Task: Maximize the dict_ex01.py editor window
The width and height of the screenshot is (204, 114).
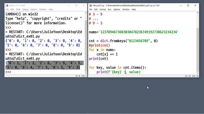Action: [188, 5]
